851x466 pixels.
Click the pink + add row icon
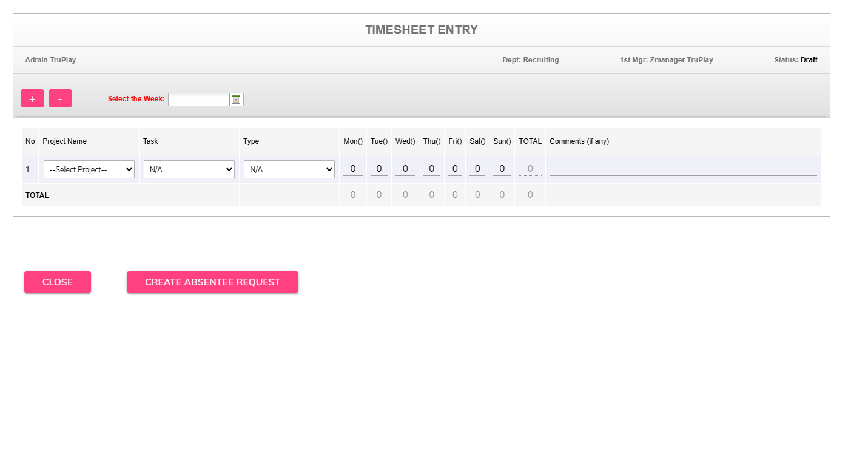click(x=32, y=98)
